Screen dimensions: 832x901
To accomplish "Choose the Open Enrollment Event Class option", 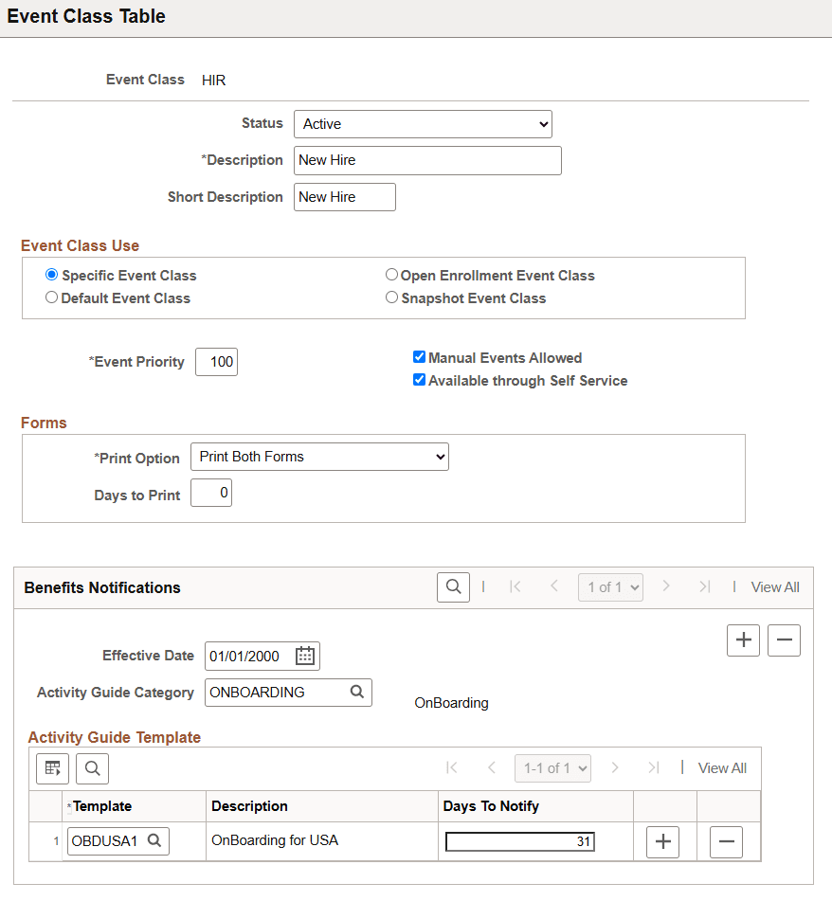I will point(391,275).
